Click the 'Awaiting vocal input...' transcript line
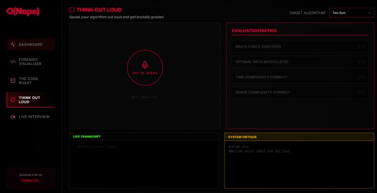 (98, 146)
